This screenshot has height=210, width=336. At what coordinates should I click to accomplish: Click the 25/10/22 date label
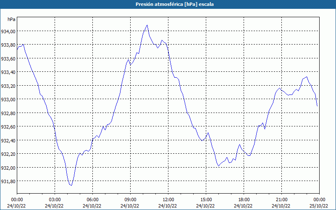click(x=319, y=206)
